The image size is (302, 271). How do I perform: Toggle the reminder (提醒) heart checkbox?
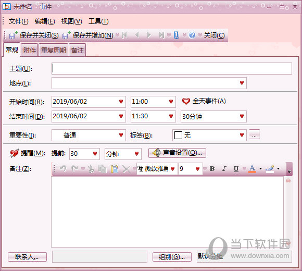tap(14, 153)
